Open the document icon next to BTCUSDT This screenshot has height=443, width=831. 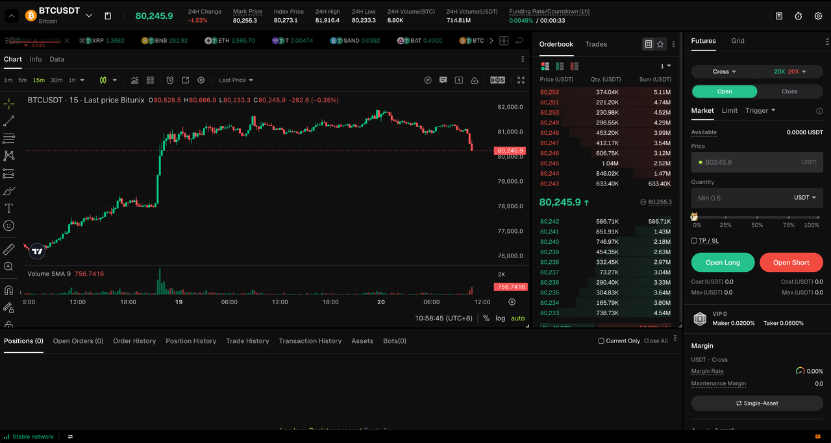[x=108, y=16]
